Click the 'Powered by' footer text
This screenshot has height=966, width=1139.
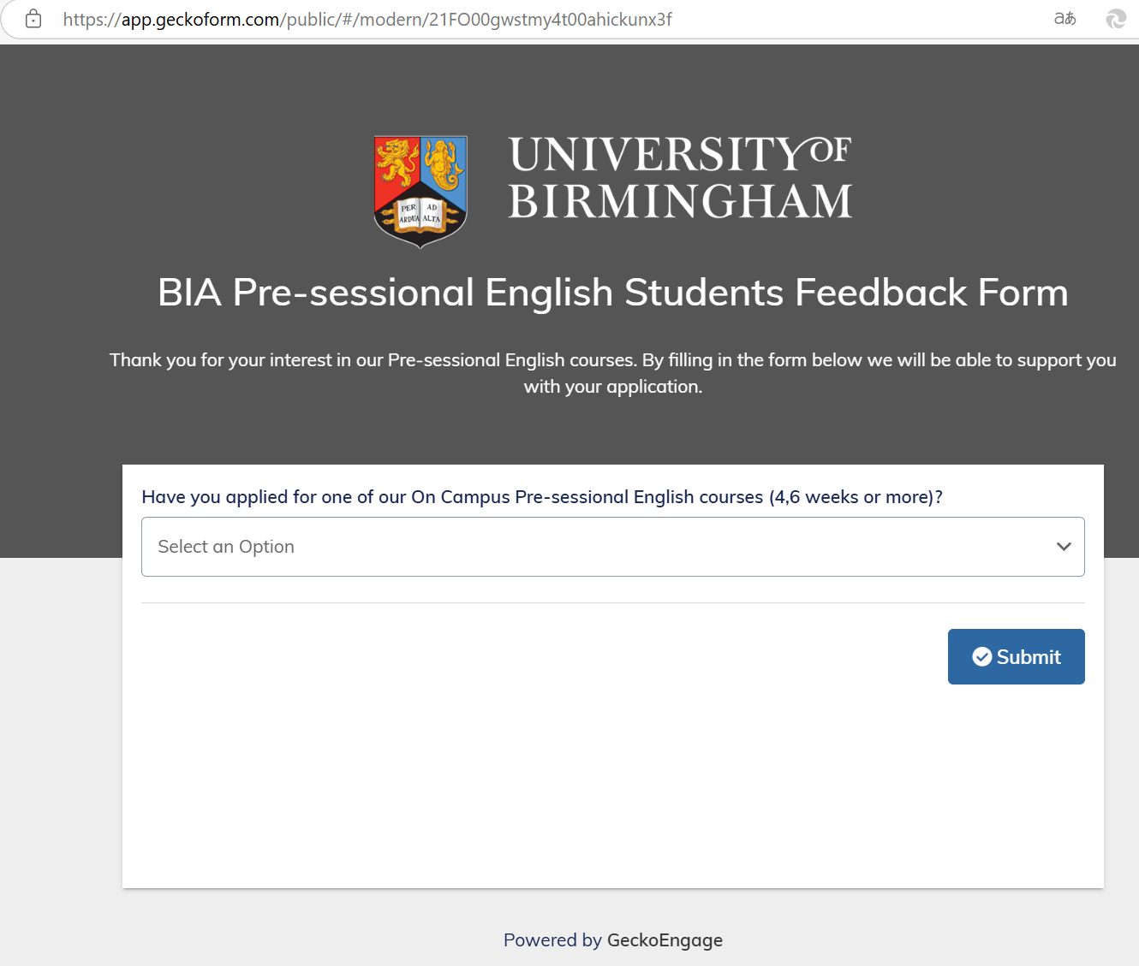[552, 940]
